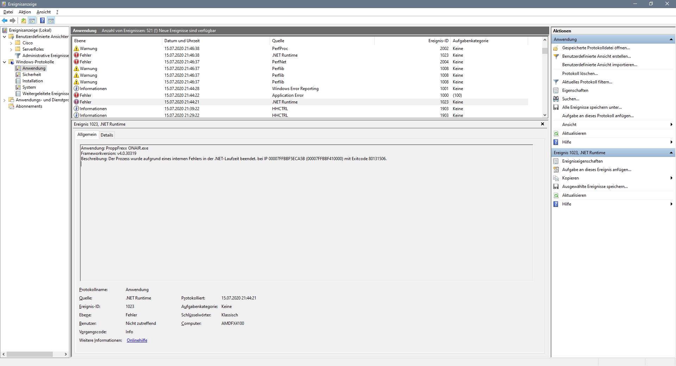
Task: Collapse the Anwendung actions section
Action: 671,39
